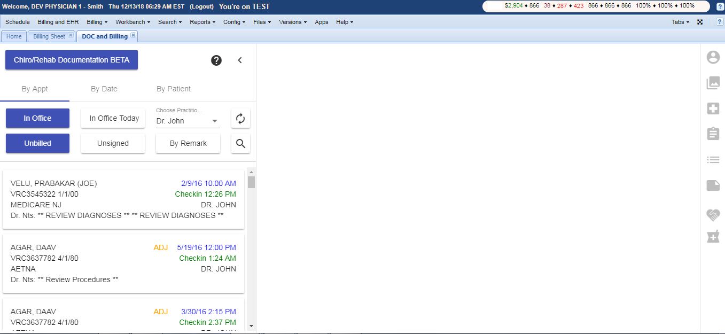Collapse the left panel with the chevron arrow
This screenshot has height=334, width=725.
tap(240, 60)
